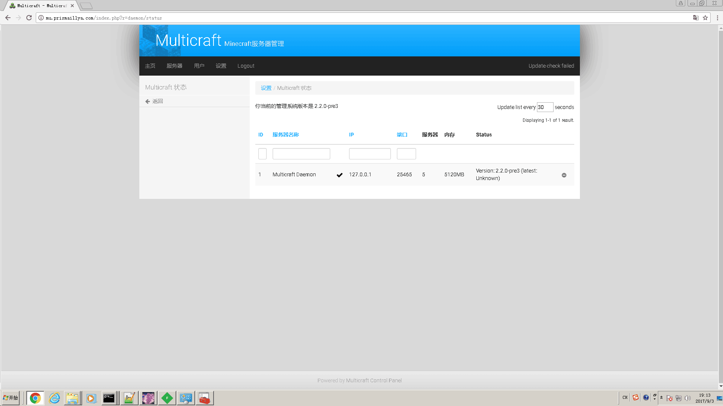Go to the 主页 navigation item
Screen dimensions: 723x406
click(x=150, y=66)
